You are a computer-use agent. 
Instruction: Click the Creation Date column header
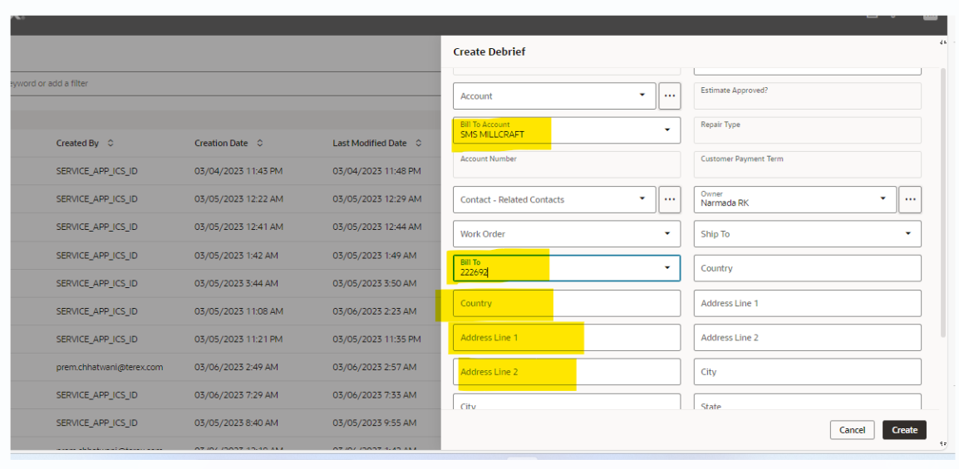(x=221, y=143)
